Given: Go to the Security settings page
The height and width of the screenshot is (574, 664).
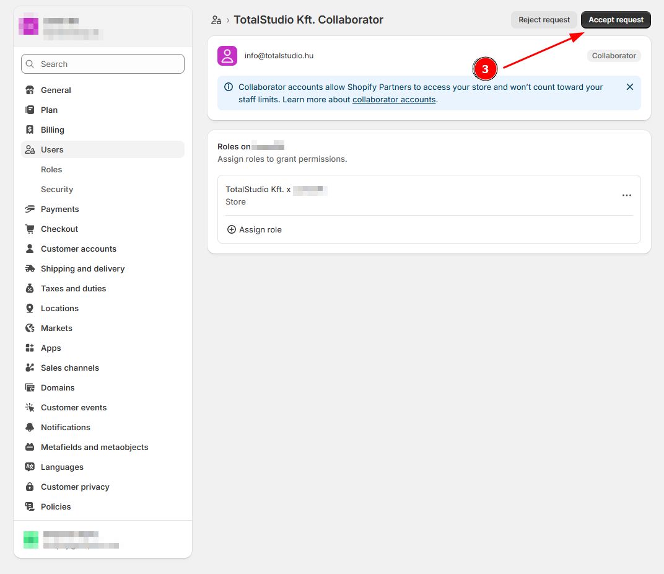Looking at the screenshot, I should coord(57,189).
